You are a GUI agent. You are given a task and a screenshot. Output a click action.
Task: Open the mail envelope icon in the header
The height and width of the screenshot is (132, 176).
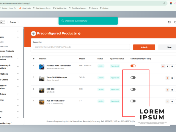coord(169,22)
